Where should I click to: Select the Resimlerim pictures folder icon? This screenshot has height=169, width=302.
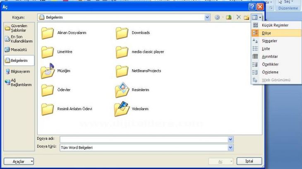[x=122, y=90]
